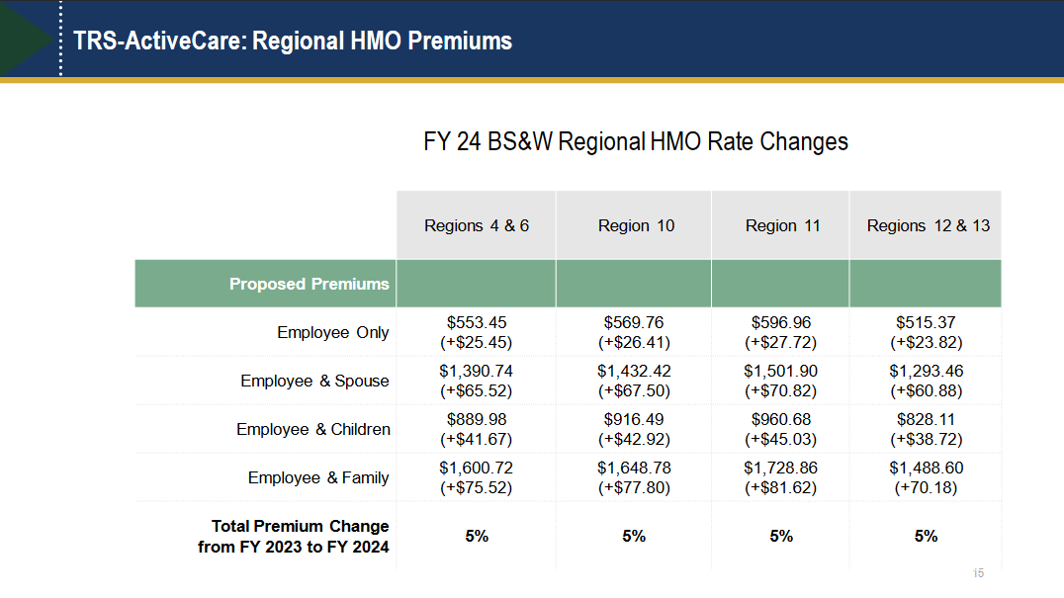Select the $1,432.42 Region 10 premium cell

pos(634,381)
